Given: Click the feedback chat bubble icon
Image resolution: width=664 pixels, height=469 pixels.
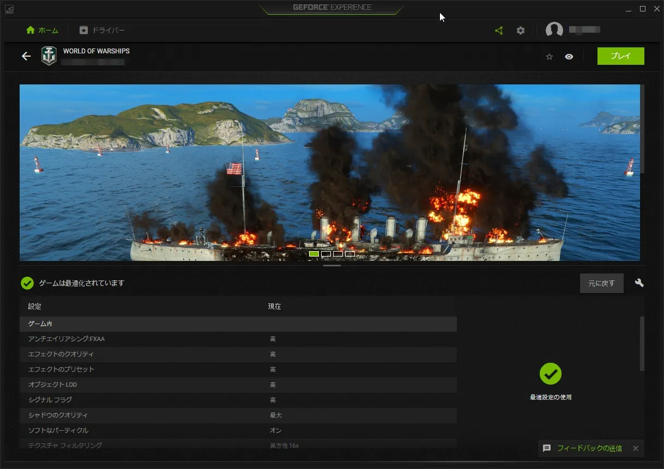Looking at the screenshot, I should [x=547, y=448].
